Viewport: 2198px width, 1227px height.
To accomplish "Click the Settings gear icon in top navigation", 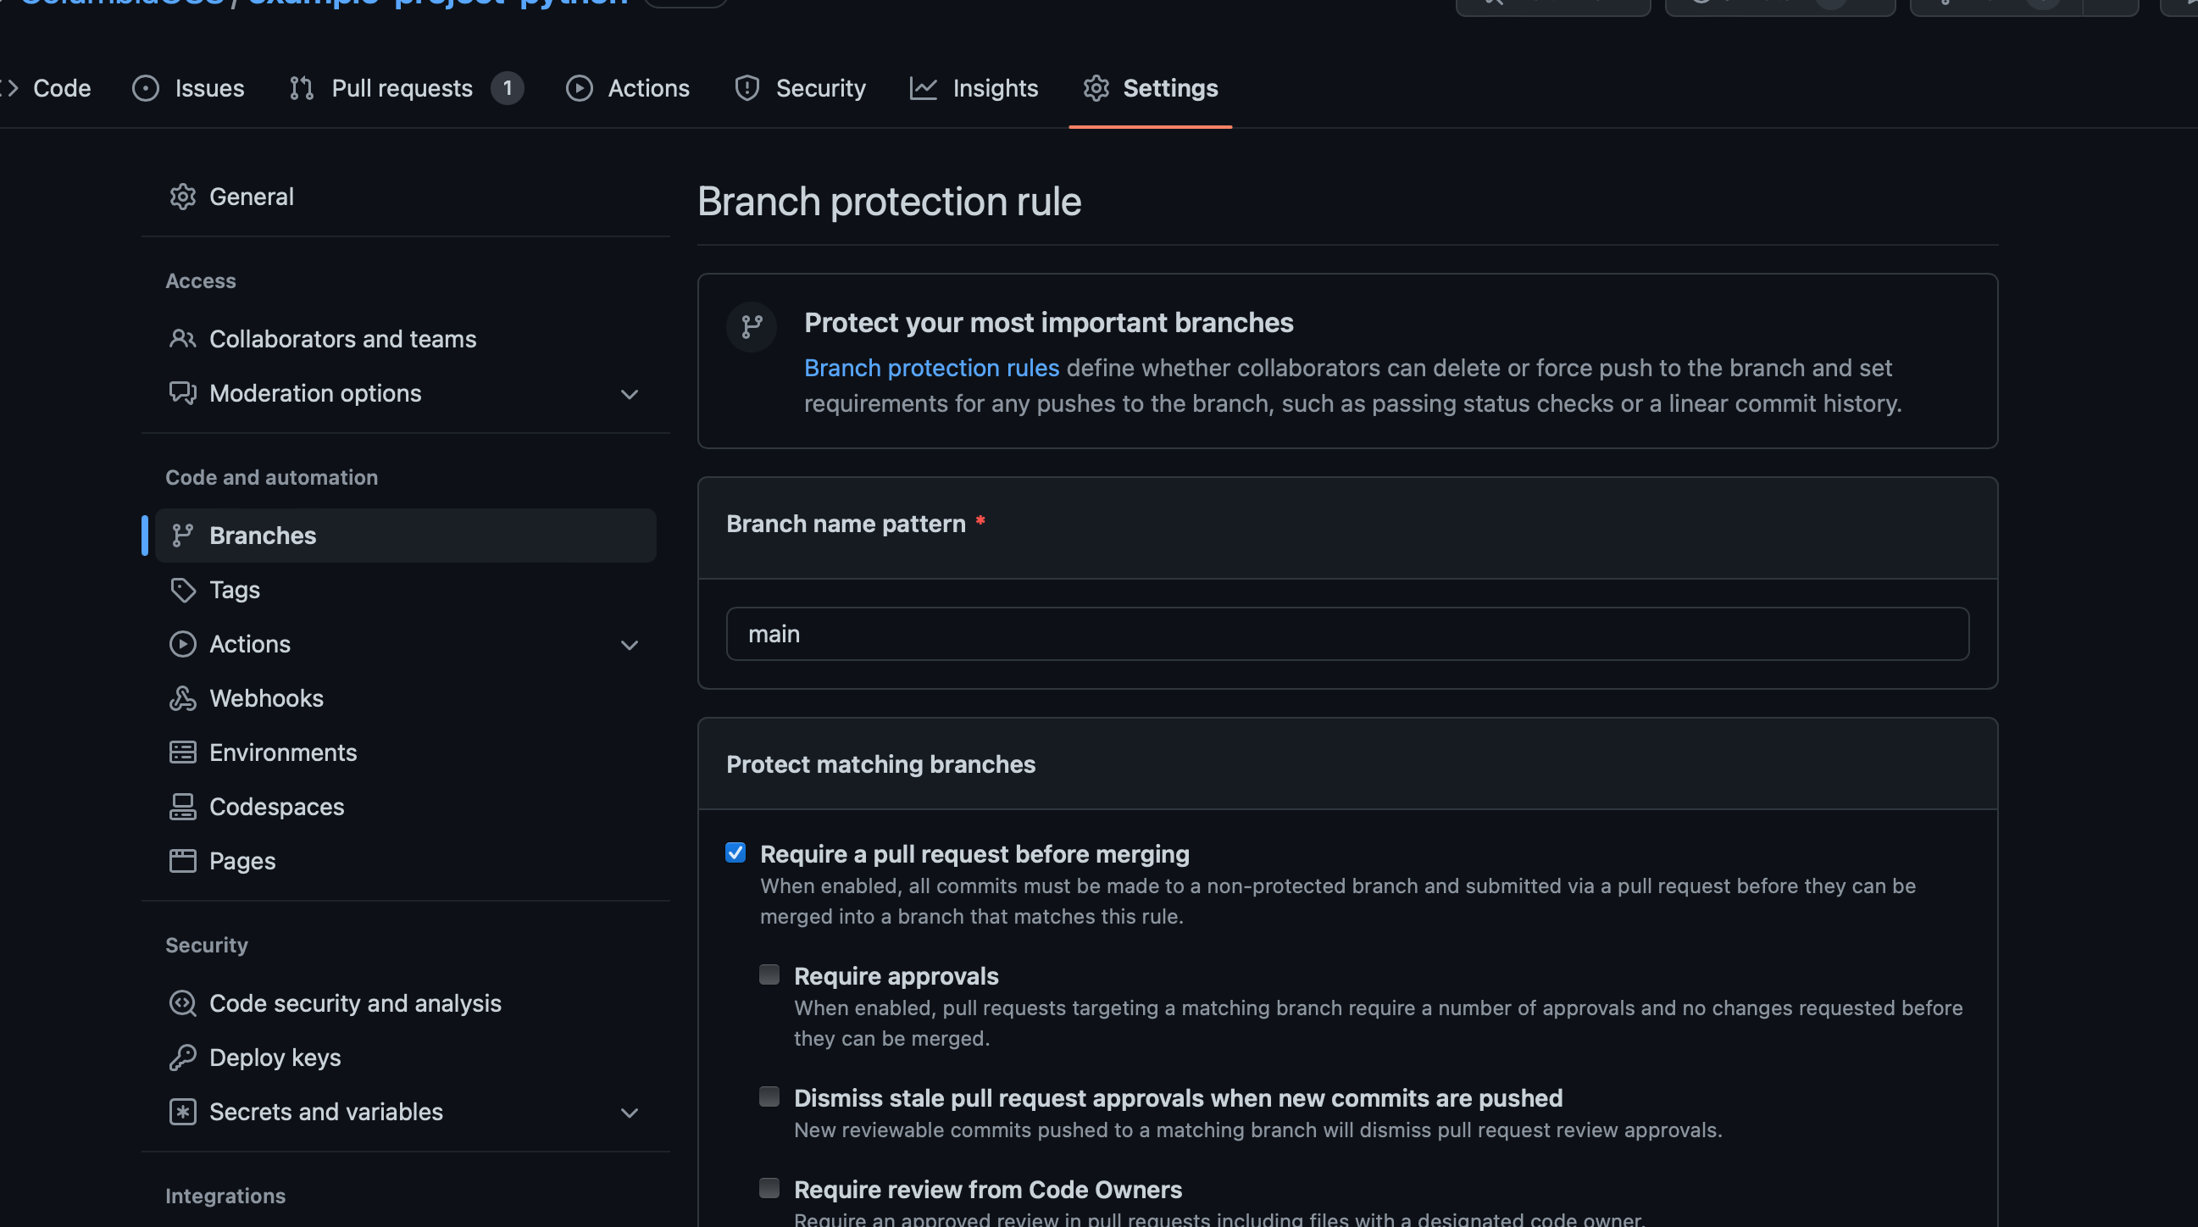I will [x=1096, y=88].
